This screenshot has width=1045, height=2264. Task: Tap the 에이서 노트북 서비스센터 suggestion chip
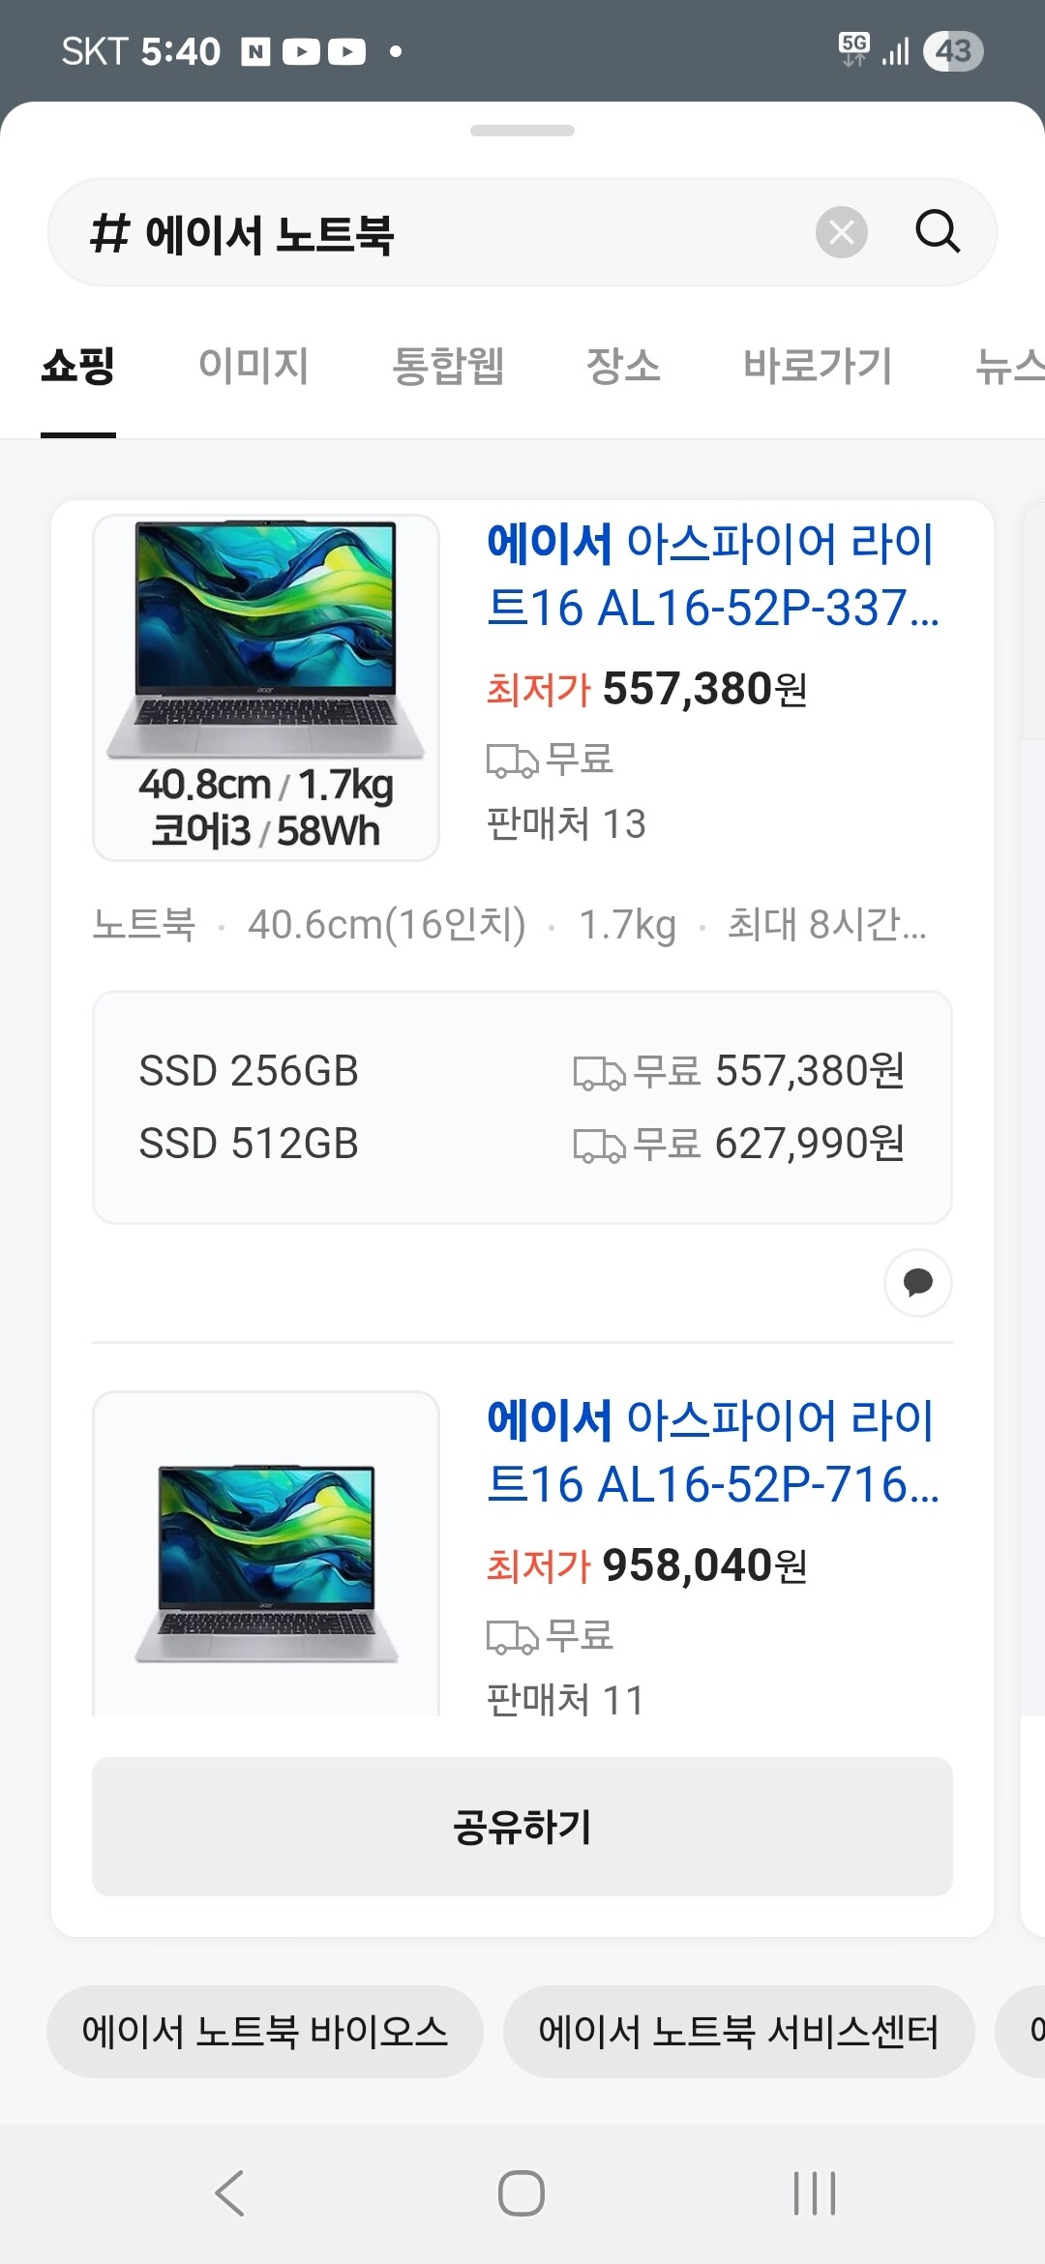pyautogui.click(x=738, y=2031)
